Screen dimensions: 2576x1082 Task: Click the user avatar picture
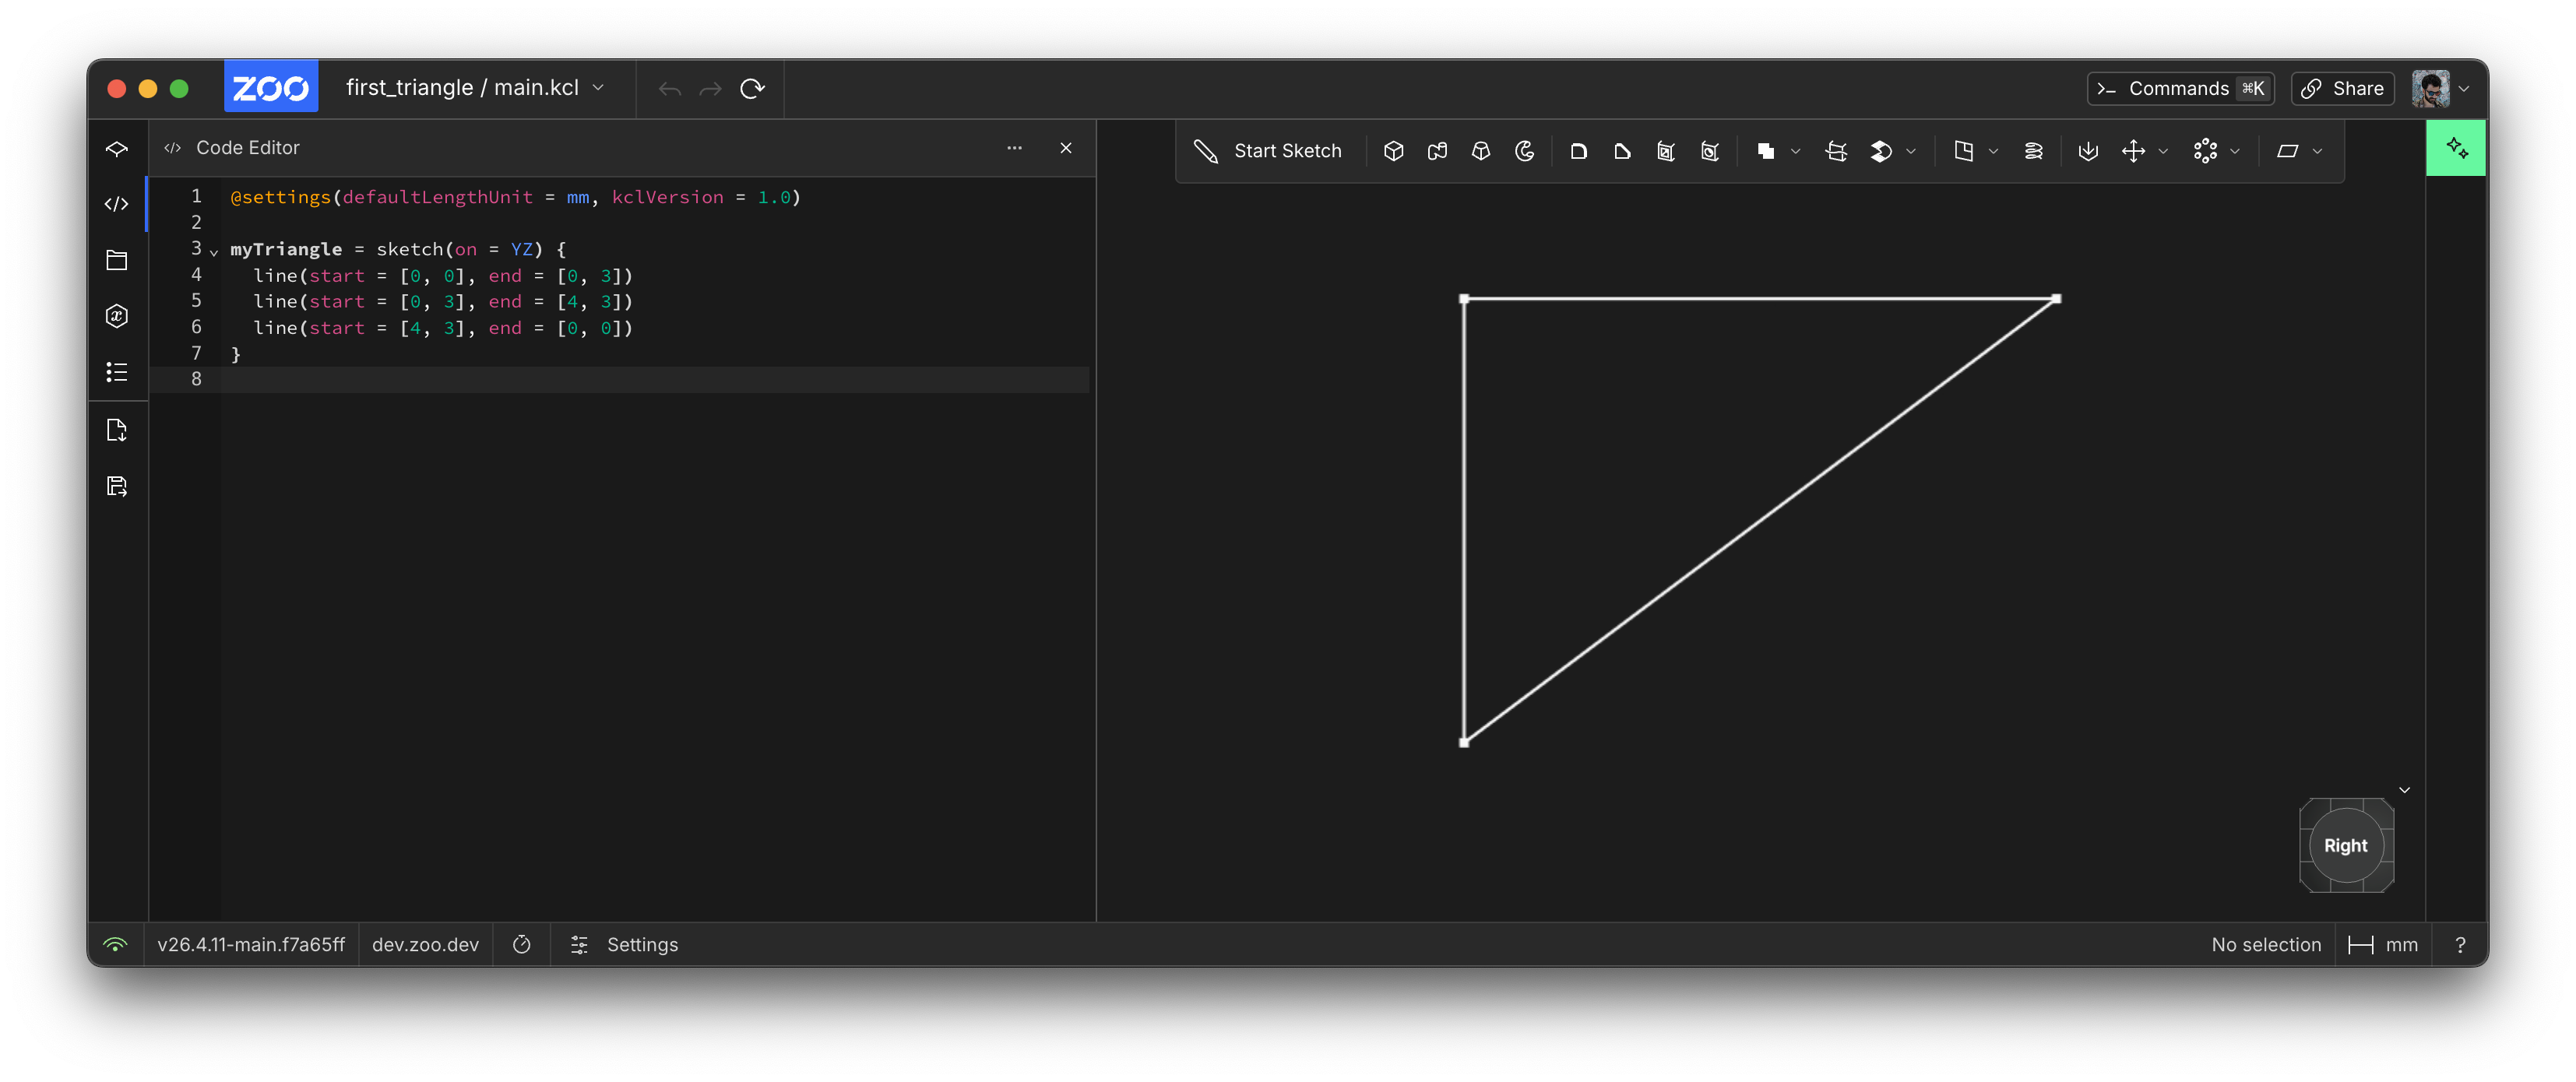2430,88
